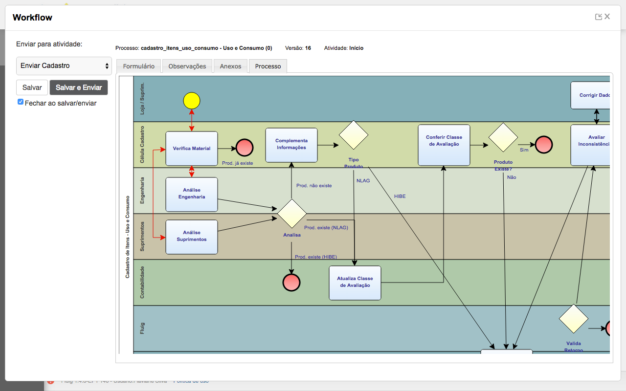The image size is (626, 391).
Task: Switch to the Observações tab
Action: point(187,66)
